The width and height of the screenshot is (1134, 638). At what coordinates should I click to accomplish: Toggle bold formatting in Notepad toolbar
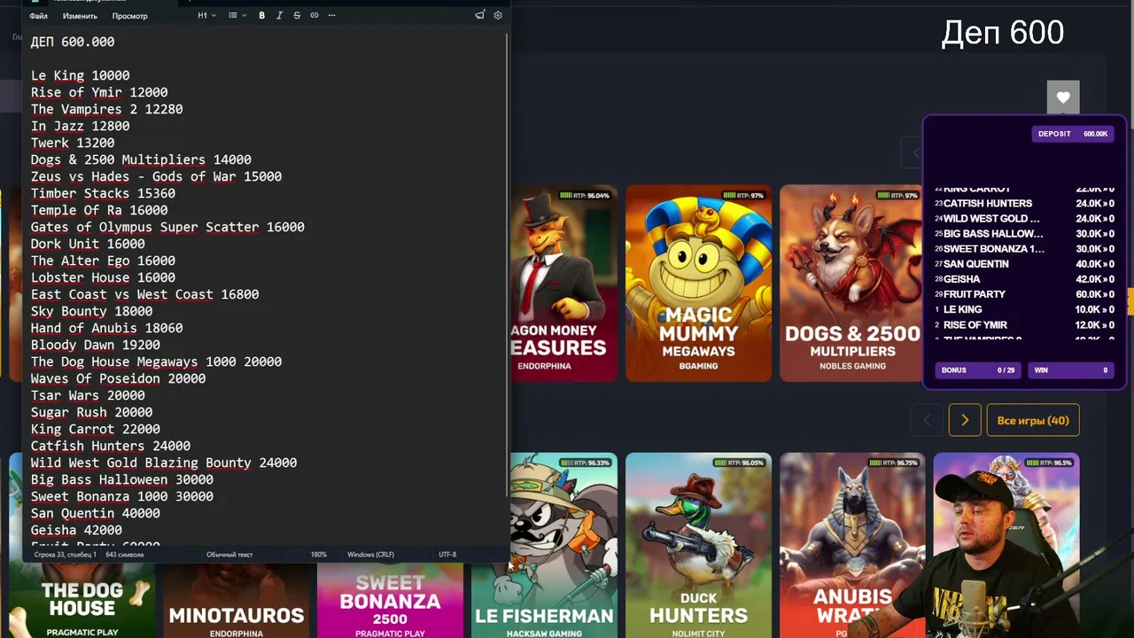pos(261,15)
